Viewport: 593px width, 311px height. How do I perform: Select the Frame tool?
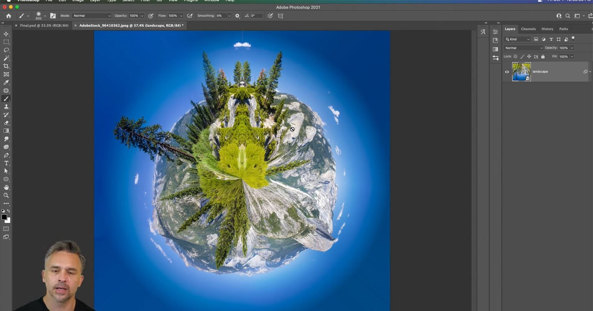point(6,74)
